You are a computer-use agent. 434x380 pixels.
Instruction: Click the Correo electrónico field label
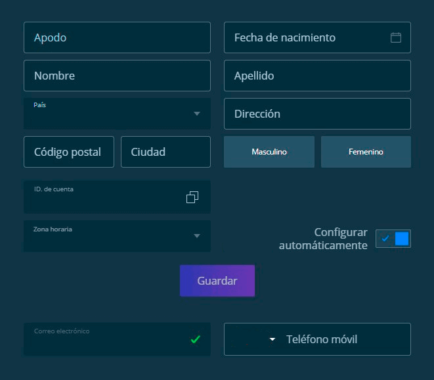pyautogui.click(x=62, y=331)
